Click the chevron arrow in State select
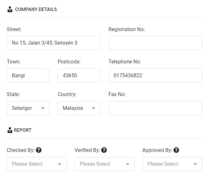Image resolution: width=207 pixels, height=182 pixels. 43,108
